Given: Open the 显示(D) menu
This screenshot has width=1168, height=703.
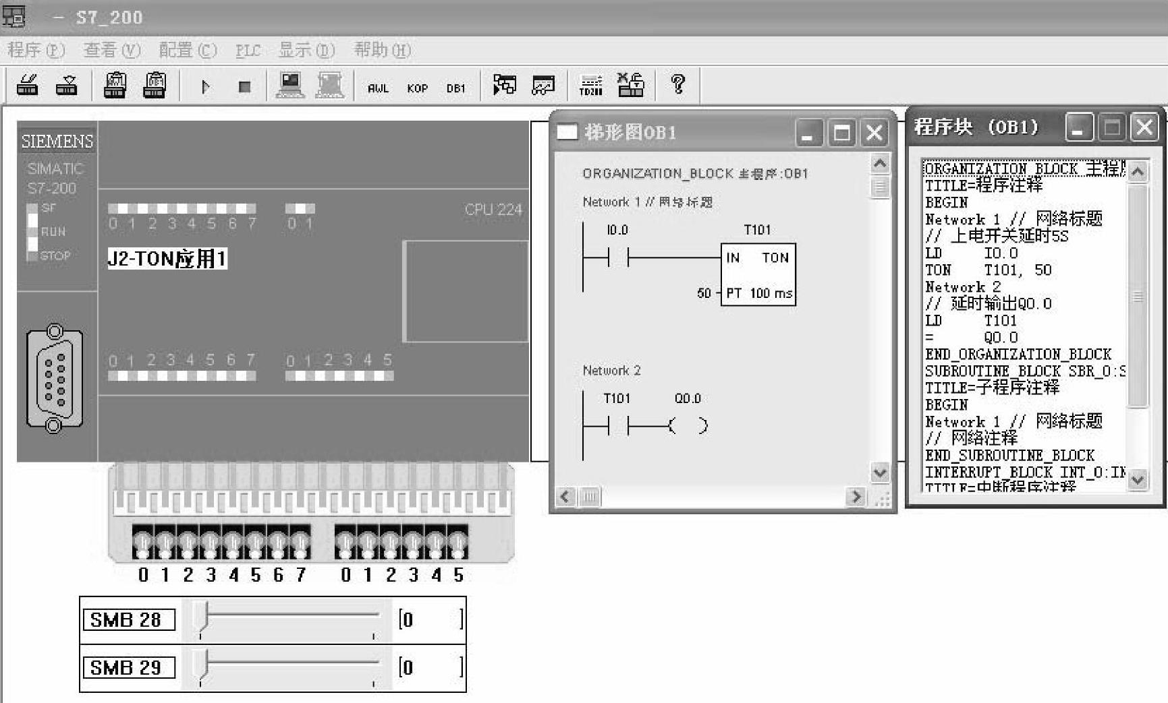Looking at the screenshot, I should [307, 51].
